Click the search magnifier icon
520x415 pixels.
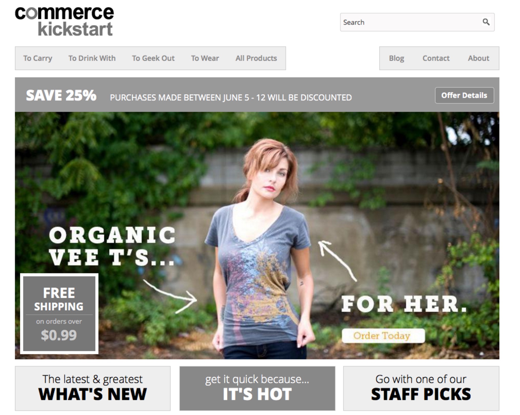(486, 22)
